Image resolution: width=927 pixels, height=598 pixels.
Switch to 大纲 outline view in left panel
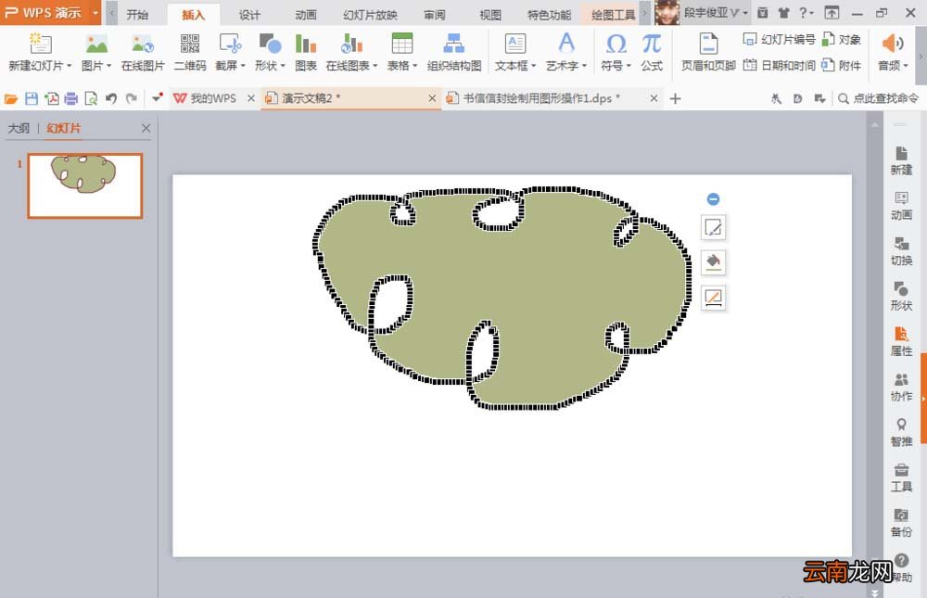[x=19, y=128]
